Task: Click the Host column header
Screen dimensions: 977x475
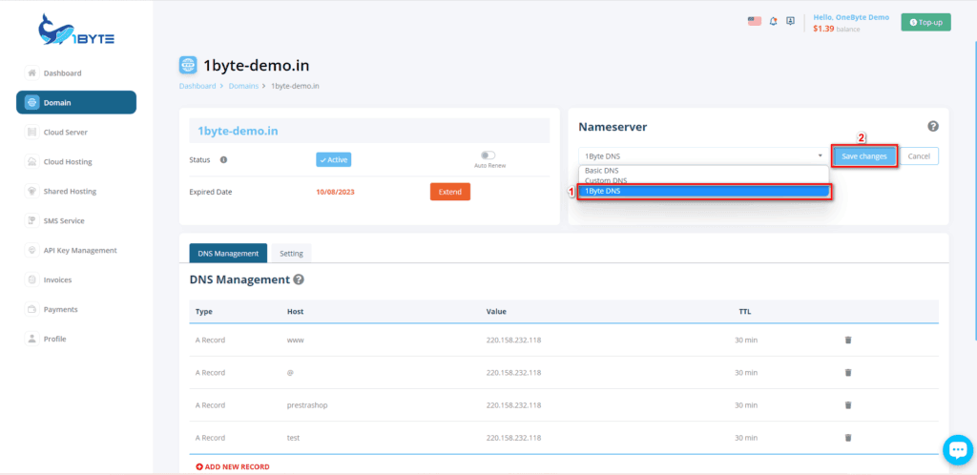Action: coord(296,311)
